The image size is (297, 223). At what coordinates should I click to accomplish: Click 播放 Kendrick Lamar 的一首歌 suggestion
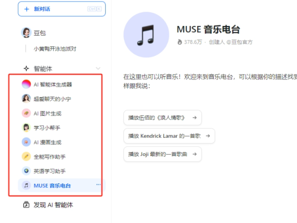pos(169,136)
